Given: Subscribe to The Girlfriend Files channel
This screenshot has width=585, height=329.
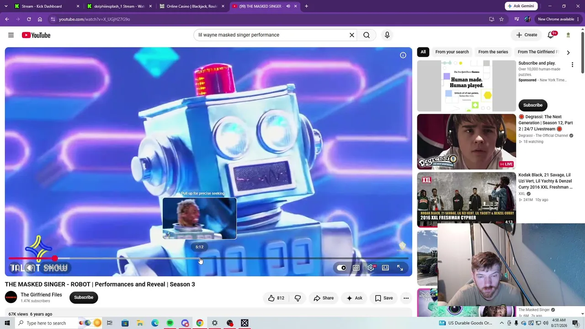Looking at the screenshot, I should [84, 297].
